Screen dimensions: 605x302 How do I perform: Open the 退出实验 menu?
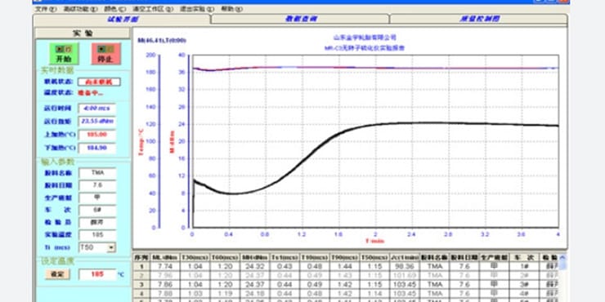click(197, 9)
